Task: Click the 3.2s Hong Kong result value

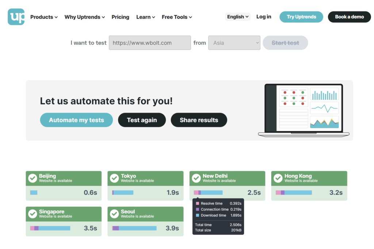Action: coord(336,192)
